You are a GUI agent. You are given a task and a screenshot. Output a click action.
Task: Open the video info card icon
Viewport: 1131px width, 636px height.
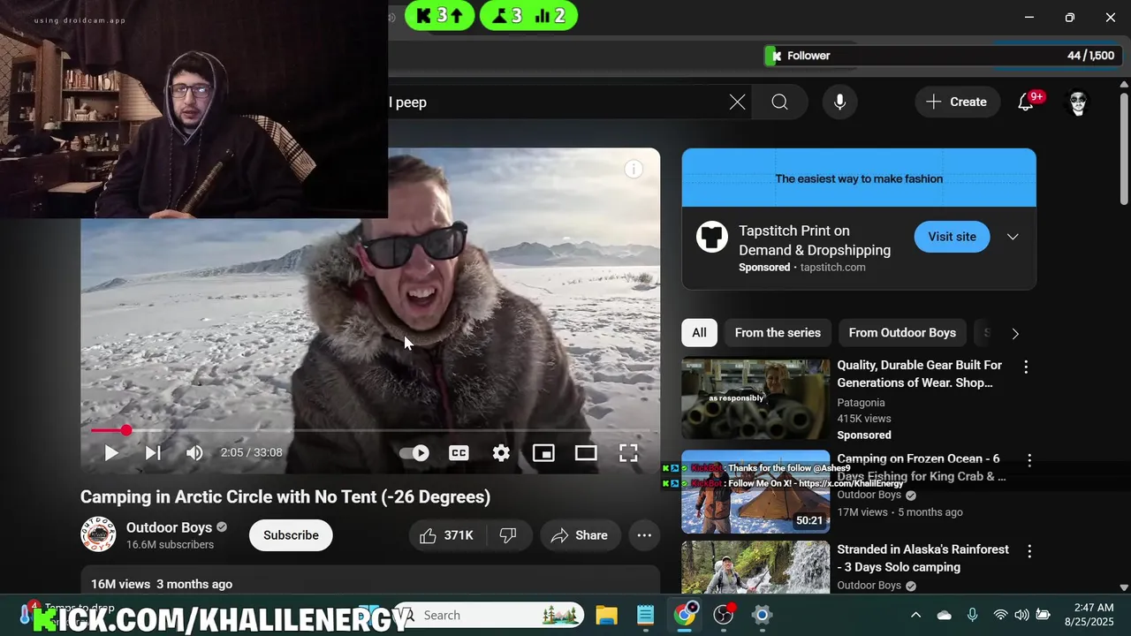[x=634, y=170]
